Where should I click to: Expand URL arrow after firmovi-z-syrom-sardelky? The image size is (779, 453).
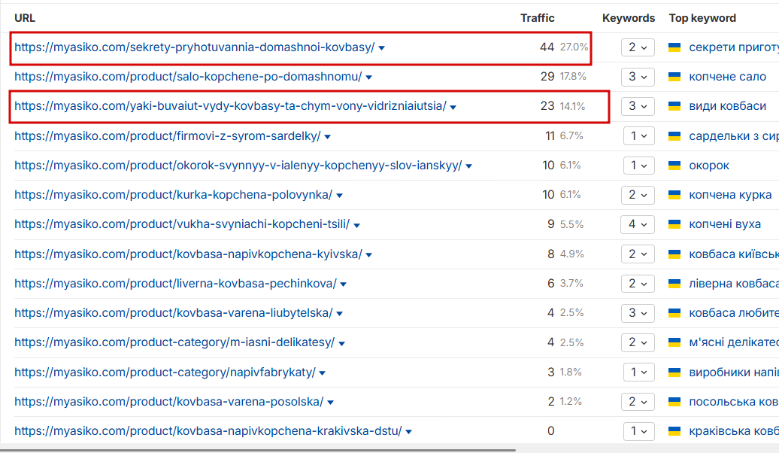point(327,137)
